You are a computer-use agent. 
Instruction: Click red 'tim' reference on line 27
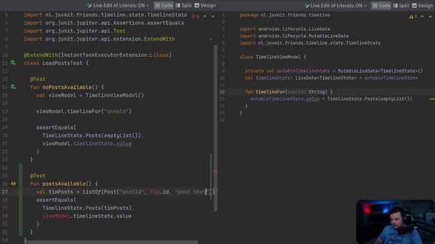tap(155, 192)
